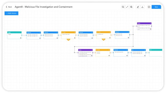Open gear on Retrieve the file hash node

pyautogui.click(x=57, y=38)
